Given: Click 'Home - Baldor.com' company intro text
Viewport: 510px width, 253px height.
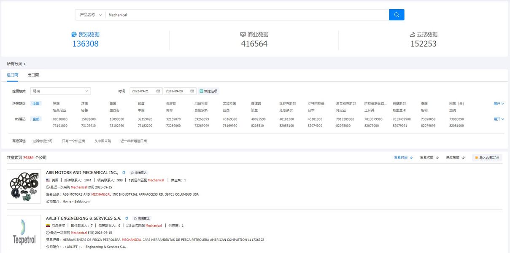Looking at the screenshot, I should (x=76, y=202).
